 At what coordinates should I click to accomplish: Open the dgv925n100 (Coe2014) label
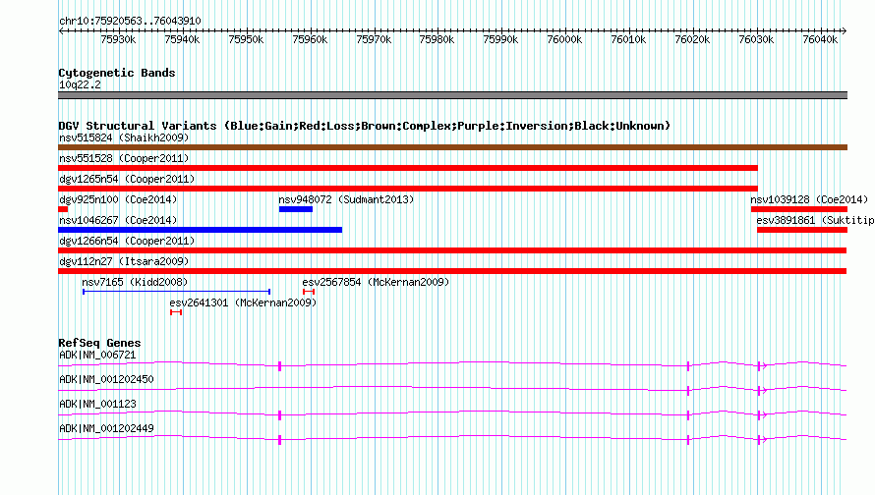click(x=118, y=199)
